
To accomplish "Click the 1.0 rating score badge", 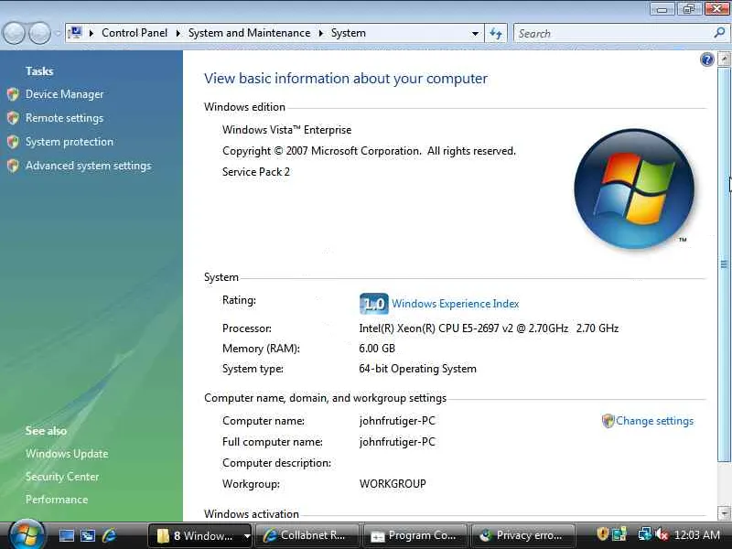I will point(374,304).
